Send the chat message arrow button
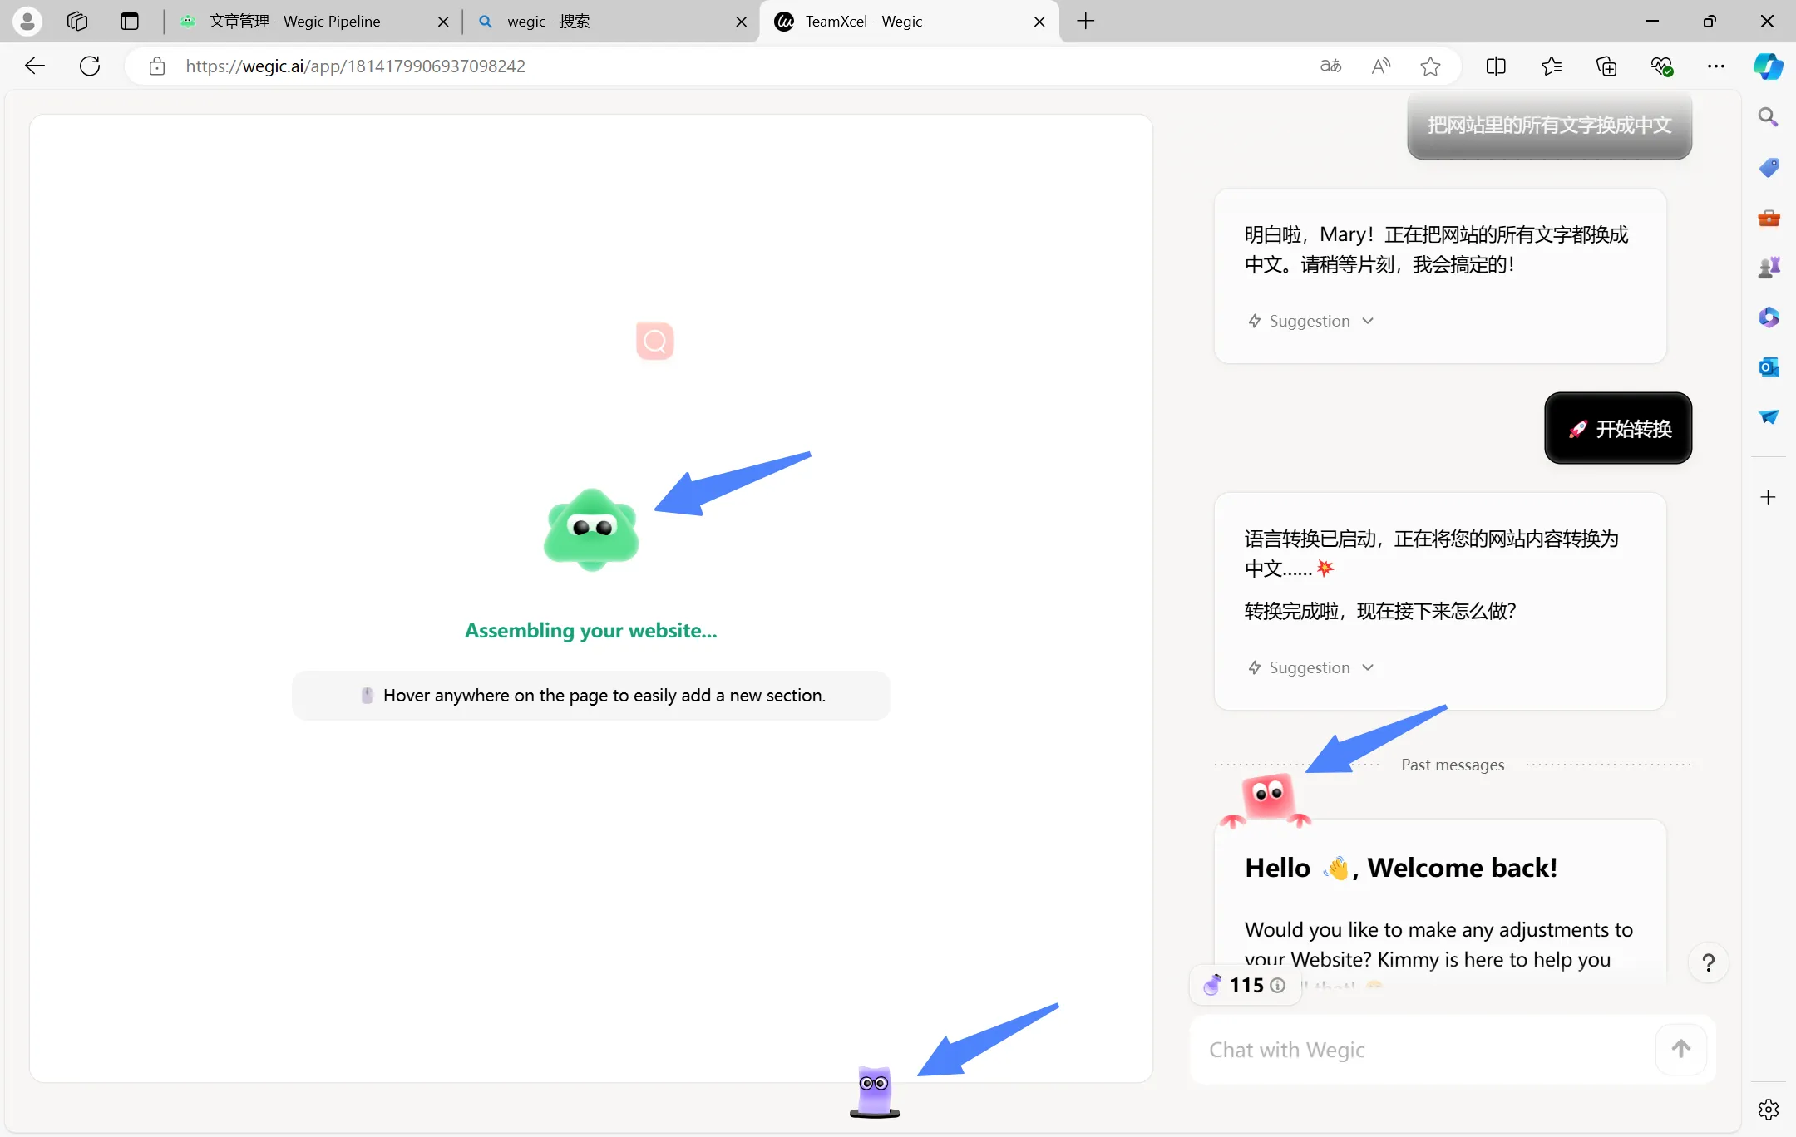1796x1137 pixels. point(1680,1049)
